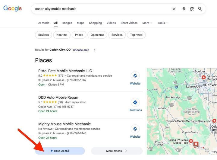This screenshot has height=160, width=217.
Task: Get directions to D&D Auto Mobile Repair
Action: (135, 102)
